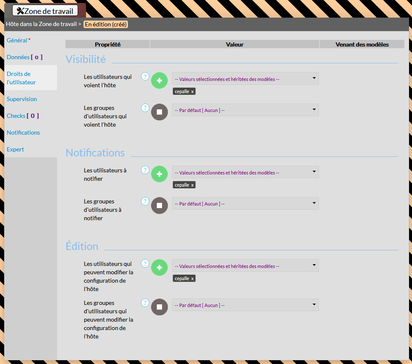Click the Zone de travail button
Image resolution: width=412 pixels, height=364 pixels.
(x=45, y=11)
